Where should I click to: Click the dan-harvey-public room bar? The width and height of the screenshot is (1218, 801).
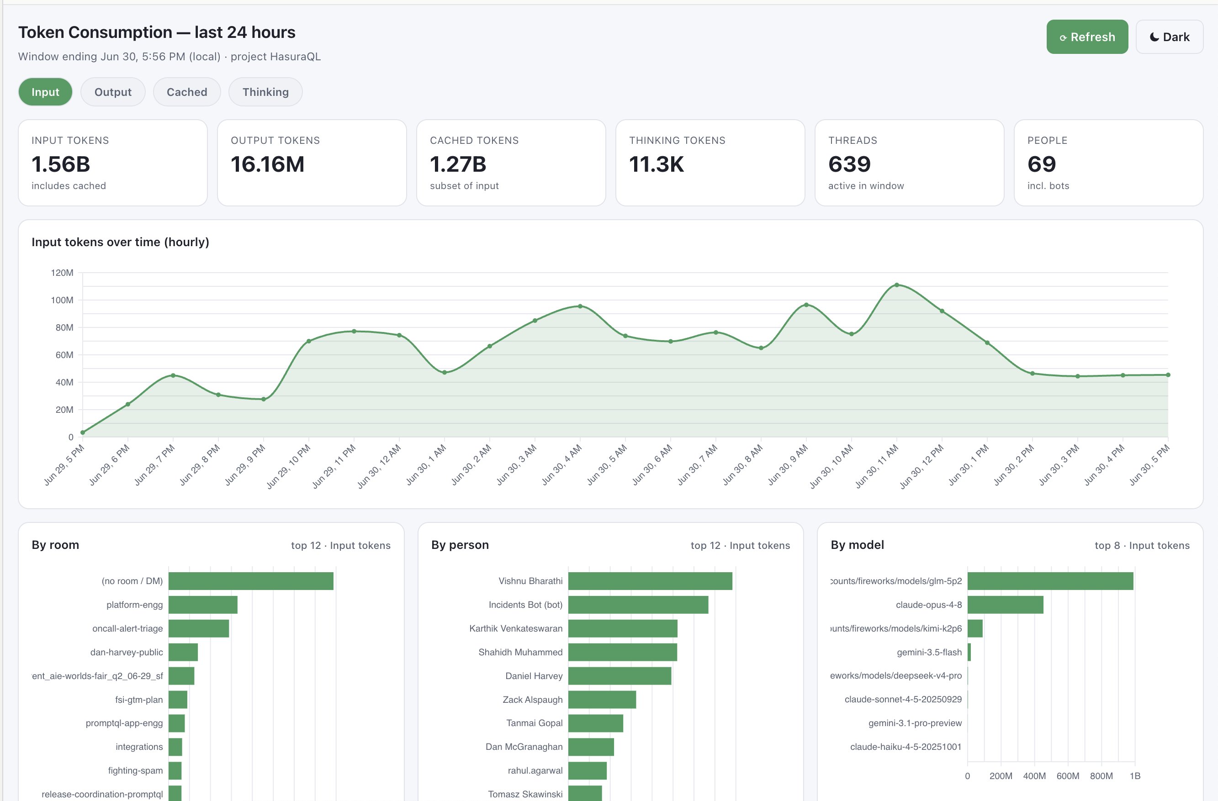[183, 652]
